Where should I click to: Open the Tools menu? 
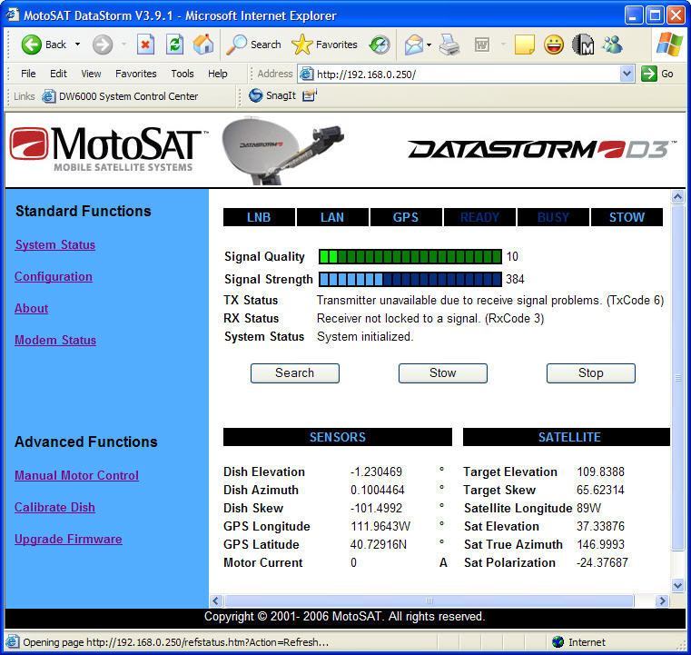point(183,74)
